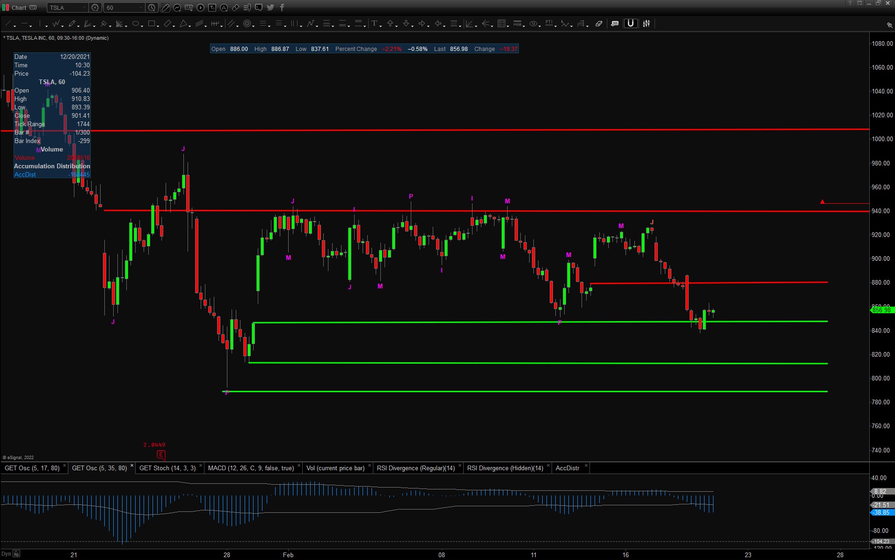Screen dimensions: 895x560
Task: Toggle the magnet snap mode button
Action: (630, 24)
